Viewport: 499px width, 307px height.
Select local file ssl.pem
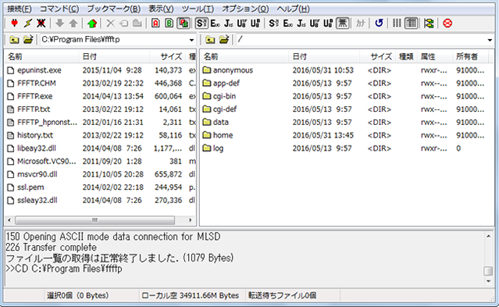(x=26, y=187)
